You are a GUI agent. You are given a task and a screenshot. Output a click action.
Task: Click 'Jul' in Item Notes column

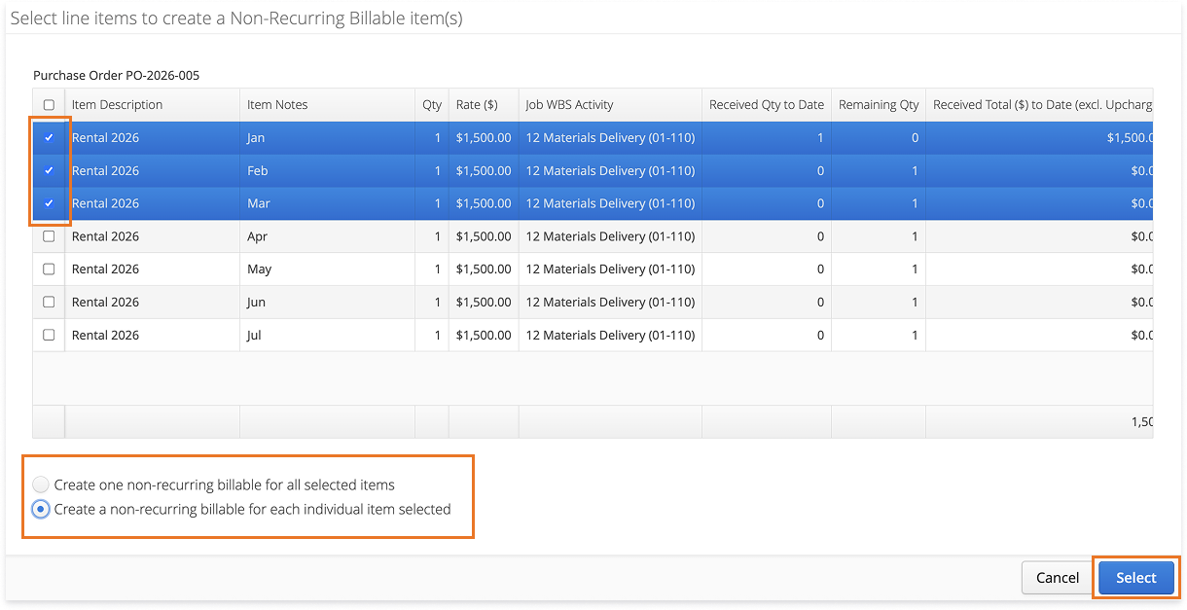[x=254, y=336]
